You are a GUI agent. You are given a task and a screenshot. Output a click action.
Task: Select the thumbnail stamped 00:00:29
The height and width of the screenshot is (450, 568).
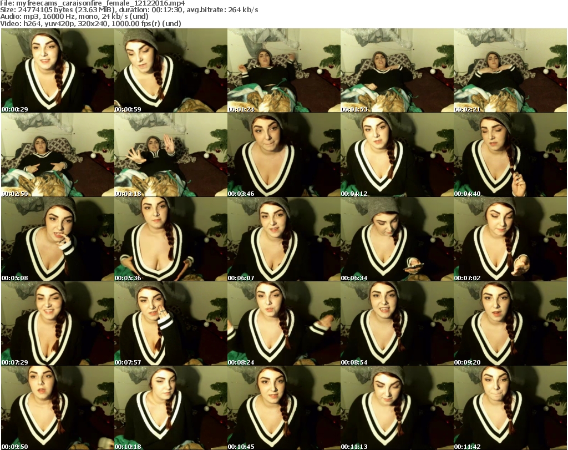pos(58,70)
